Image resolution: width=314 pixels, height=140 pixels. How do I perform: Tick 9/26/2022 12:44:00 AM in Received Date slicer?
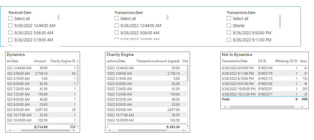pyautogui.click(x=10, y=25)
